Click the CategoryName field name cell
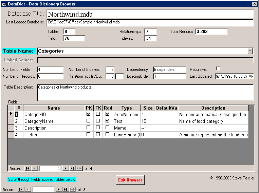Image resolution: width=259 pixels, height=193 pixels. 54,121
